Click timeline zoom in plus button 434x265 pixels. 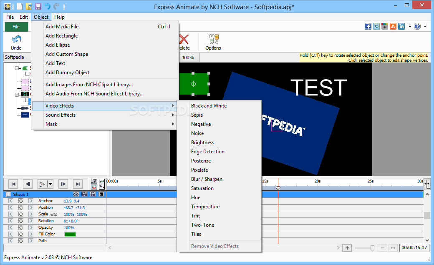347,248
